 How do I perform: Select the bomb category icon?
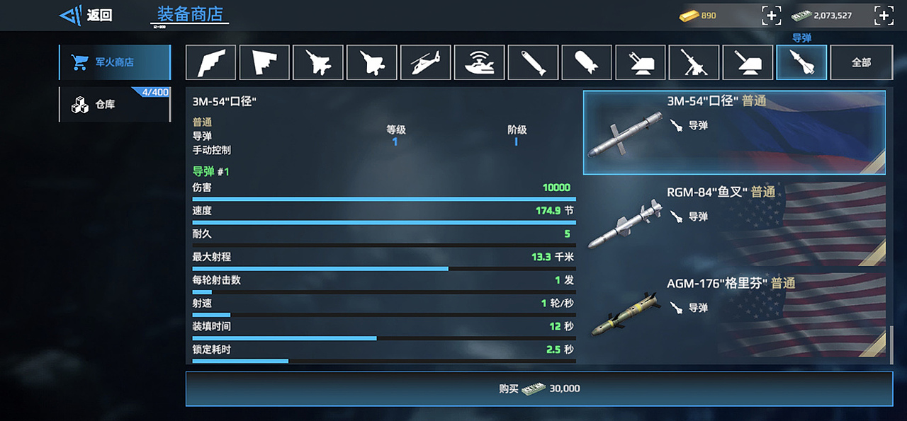587,62
